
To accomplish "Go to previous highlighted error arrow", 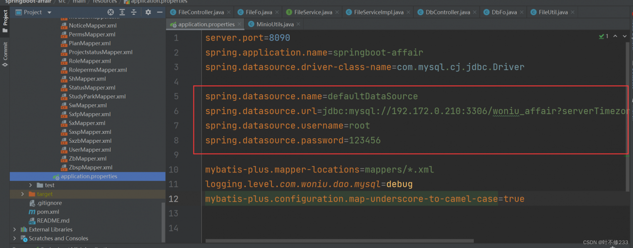I will [x=615, y=36].
